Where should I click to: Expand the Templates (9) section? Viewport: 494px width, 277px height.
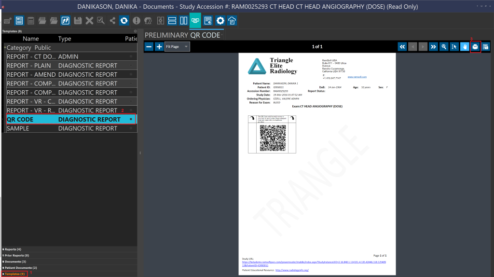[14, 274]
